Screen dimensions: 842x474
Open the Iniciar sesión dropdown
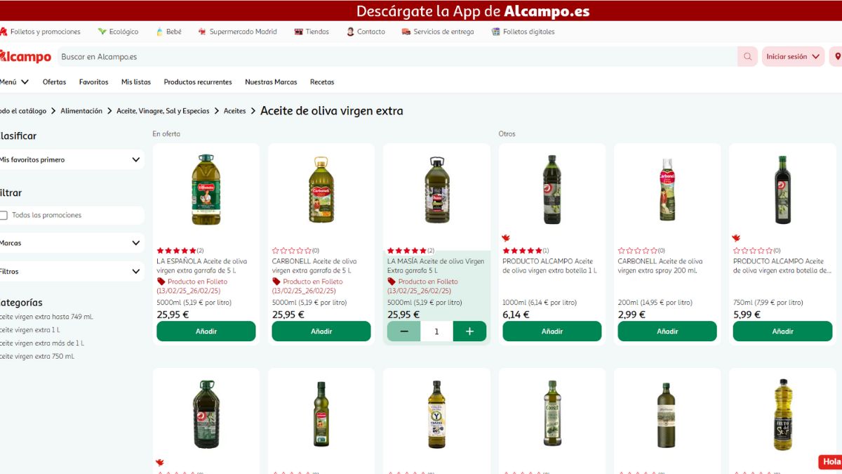(x=794, y=57)
